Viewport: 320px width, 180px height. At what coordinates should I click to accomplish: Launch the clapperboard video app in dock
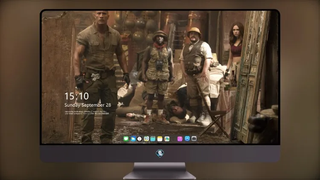tap(153, 139)
